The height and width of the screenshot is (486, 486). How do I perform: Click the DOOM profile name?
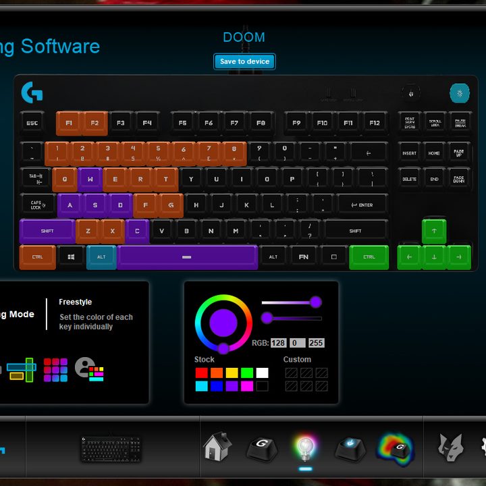click(x=244, y=37)
